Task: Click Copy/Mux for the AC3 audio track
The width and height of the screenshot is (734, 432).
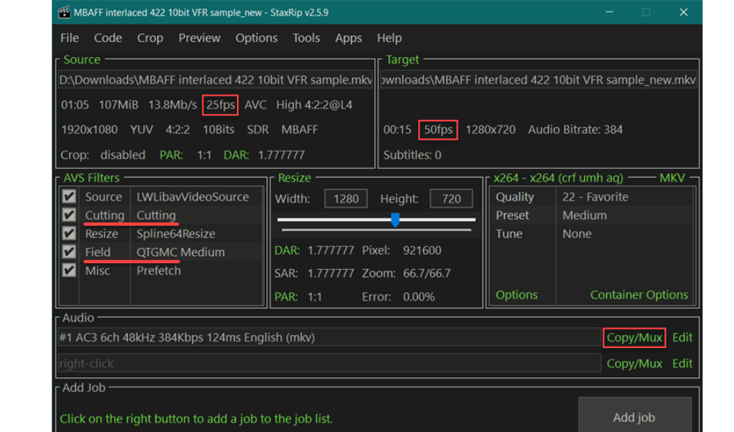Action: point(635,338)
